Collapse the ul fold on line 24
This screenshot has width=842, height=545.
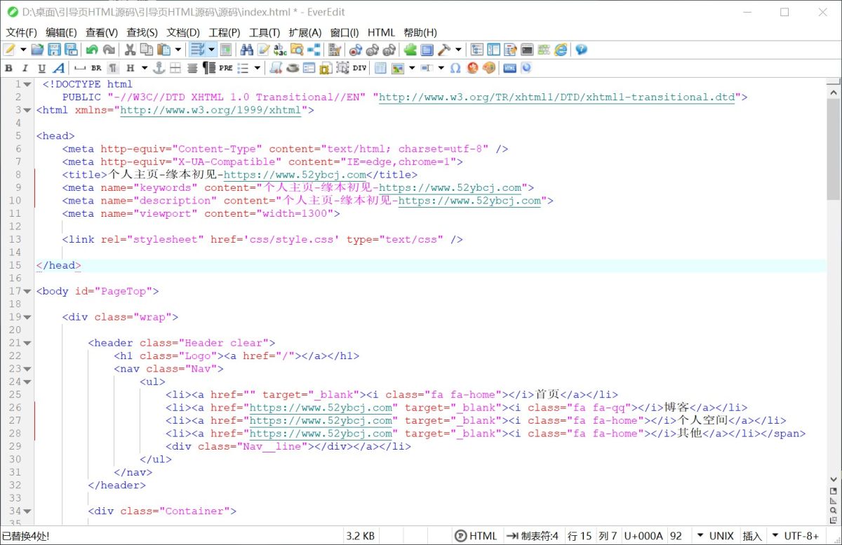(27, 382)
